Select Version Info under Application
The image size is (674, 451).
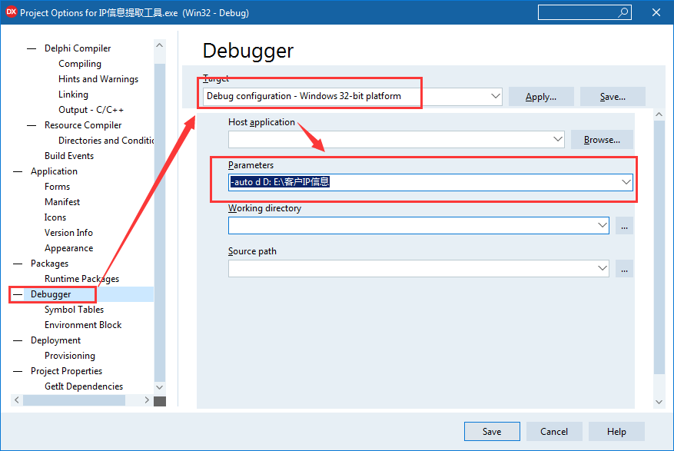coord(68,233)
